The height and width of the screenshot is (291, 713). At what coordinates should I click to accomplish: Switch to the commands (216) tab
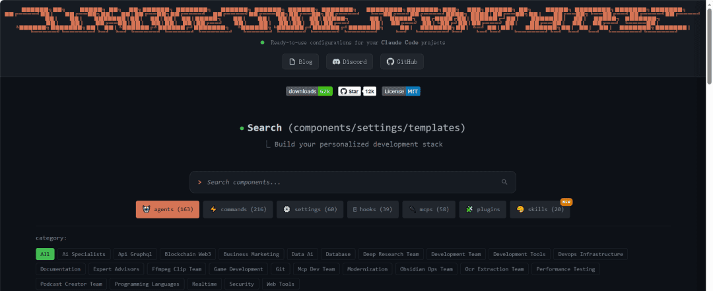pos(238,210)
